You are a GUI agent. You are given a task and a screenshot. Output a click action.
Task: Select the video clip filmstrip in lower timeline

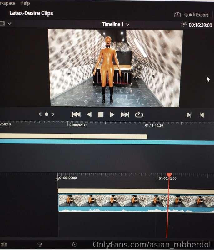[x=136, y=201]
